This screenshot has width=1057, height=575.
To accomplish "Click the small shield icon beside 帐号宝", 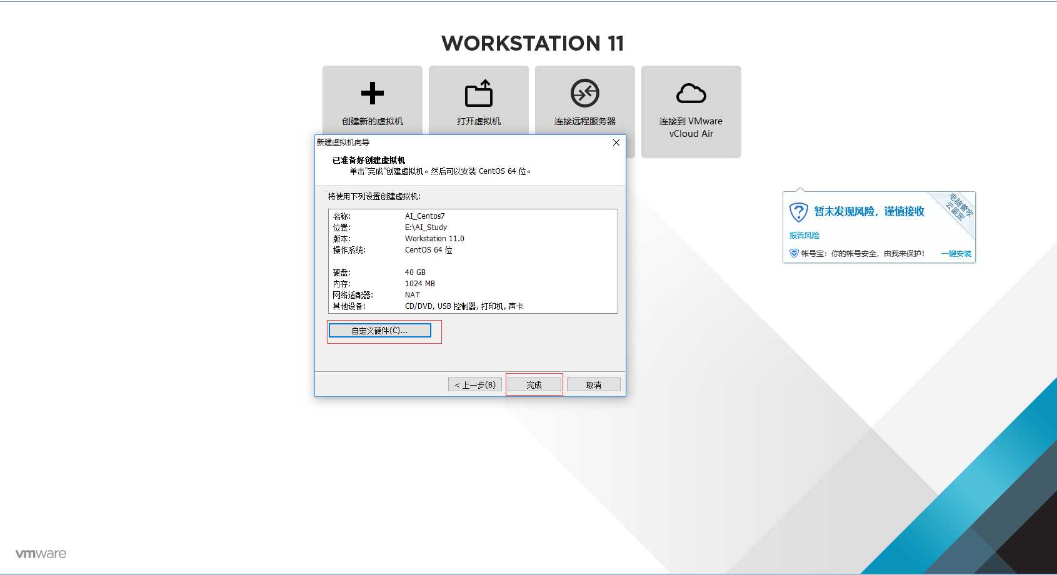I will [794, 253].
